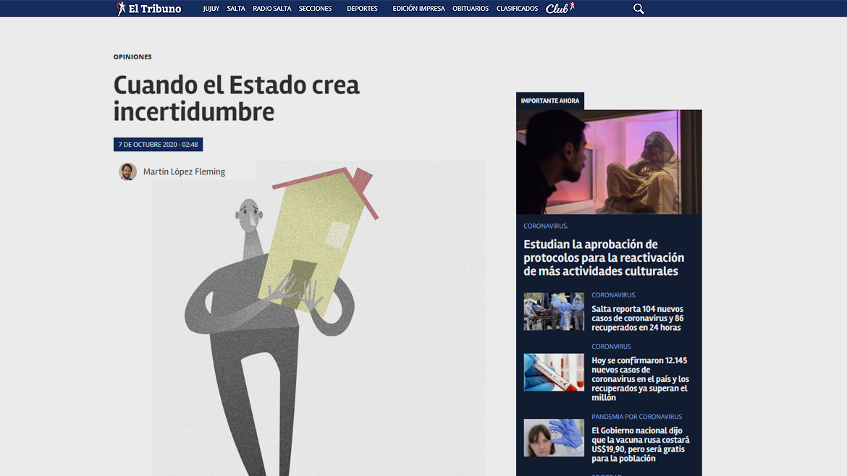Open the headline about protocolos actividades culturales
Screen dimensions: 847x476
(x=604, y=258)
